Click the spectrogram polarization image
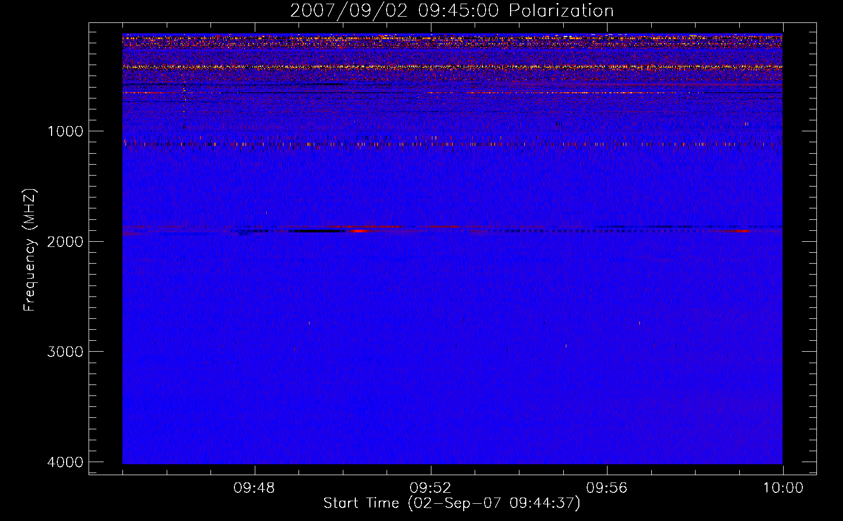This screenshot has width=843, height=521. 452,249
